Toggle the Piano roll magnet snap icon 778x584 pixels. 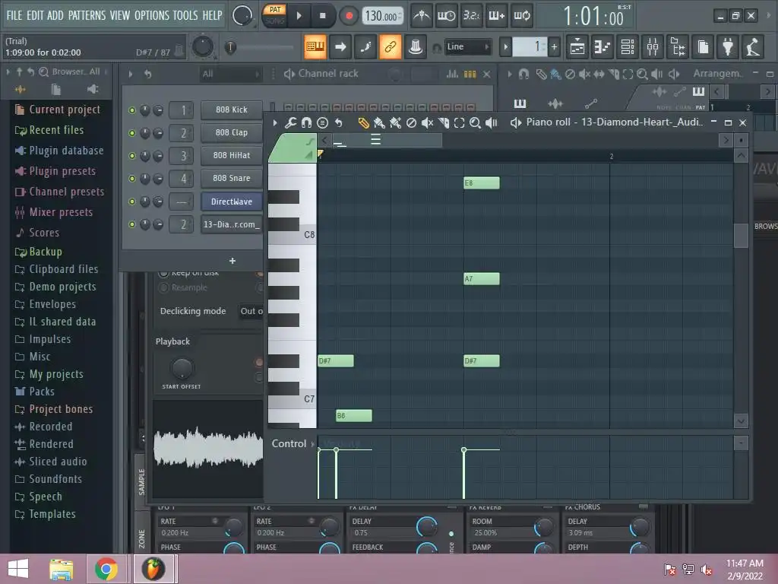pyautogui.click(x=306, y=122)
